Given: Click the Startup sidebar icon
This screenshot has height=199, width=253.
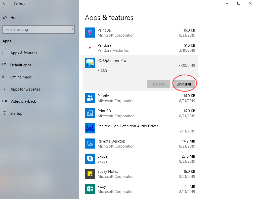Looking at the screenshot, I should (x=5, y=113).
